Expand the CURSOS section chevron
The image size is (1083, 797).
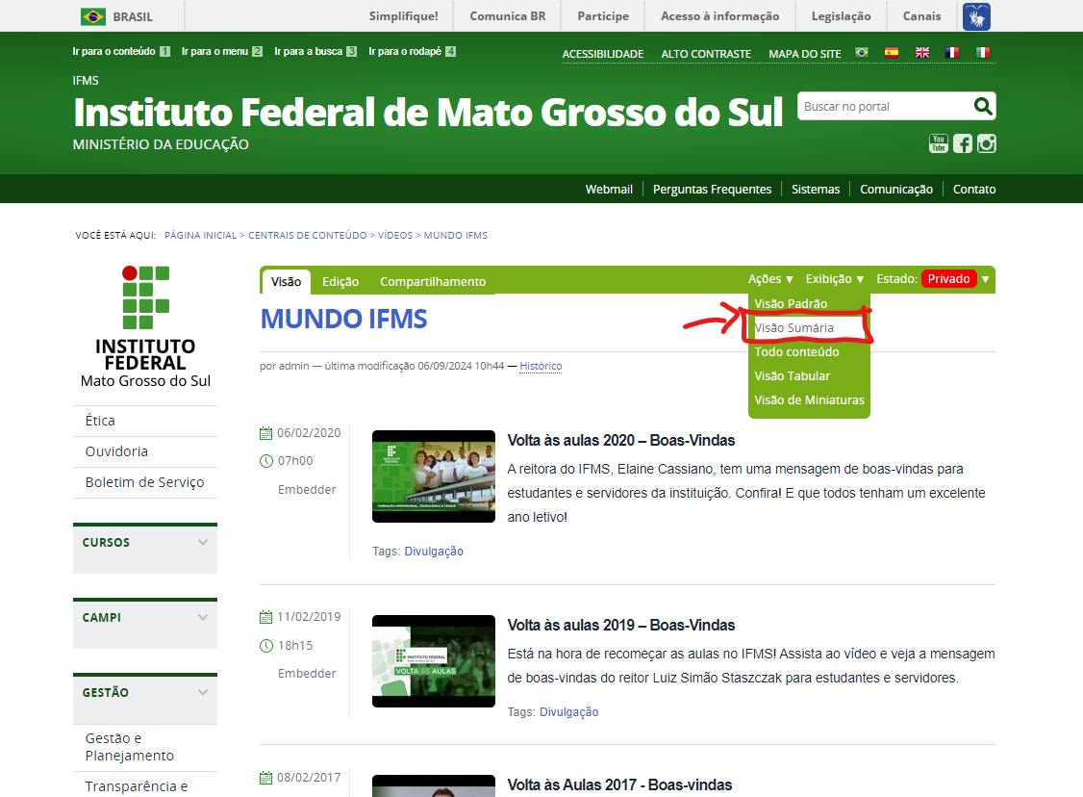pyautogui.click(x=202, y=541)
